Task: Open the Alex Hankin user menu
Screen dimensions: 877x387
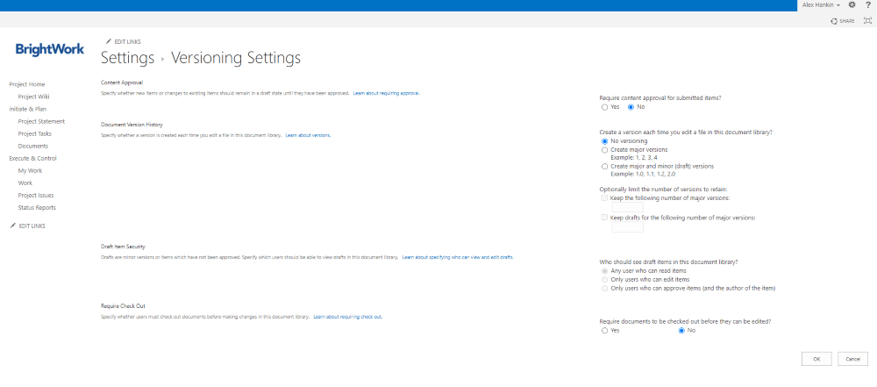Action: click(821, 5)
